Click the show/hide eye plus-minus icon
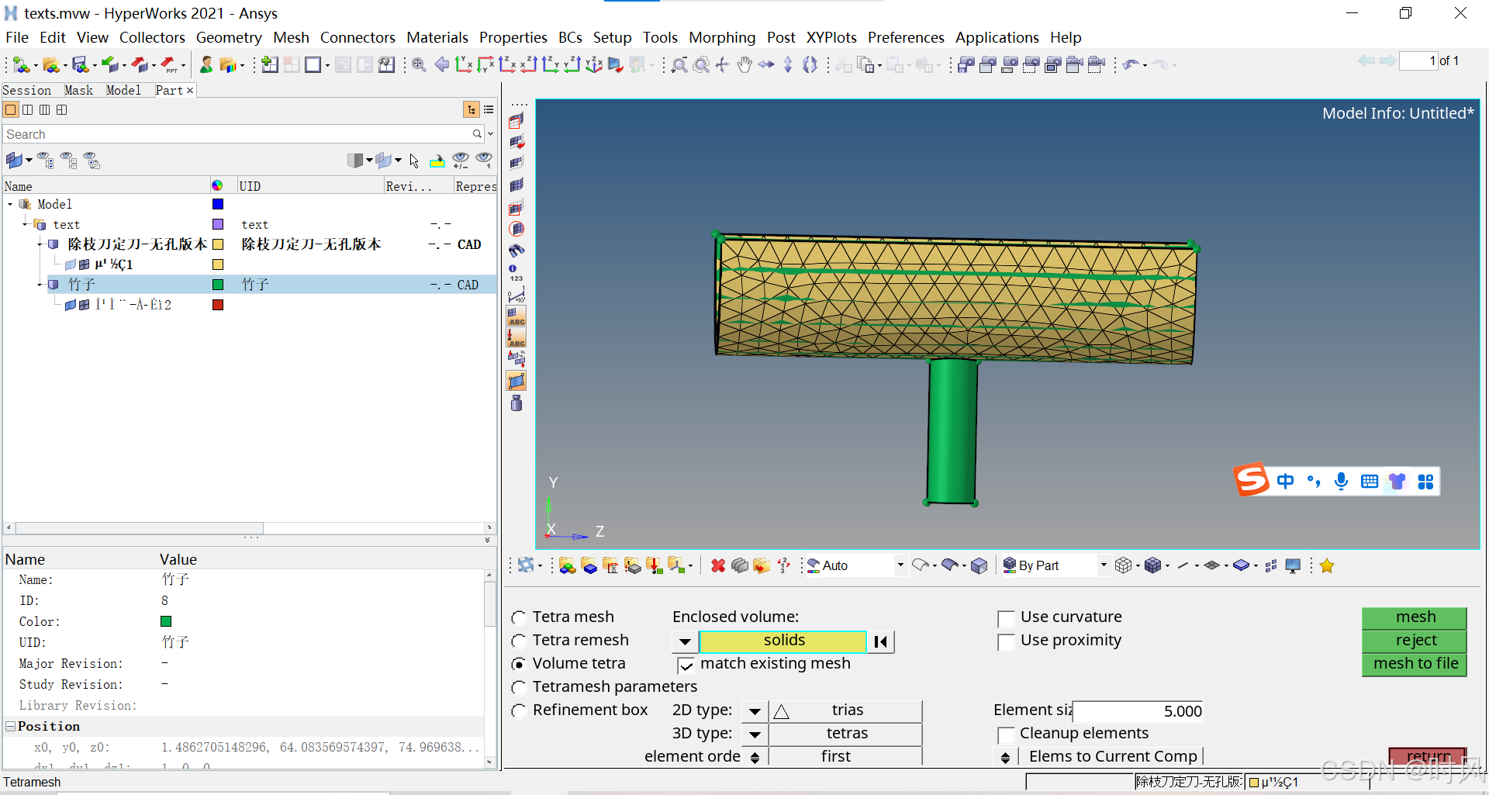The image size is (1489, 795). (461, 161)
